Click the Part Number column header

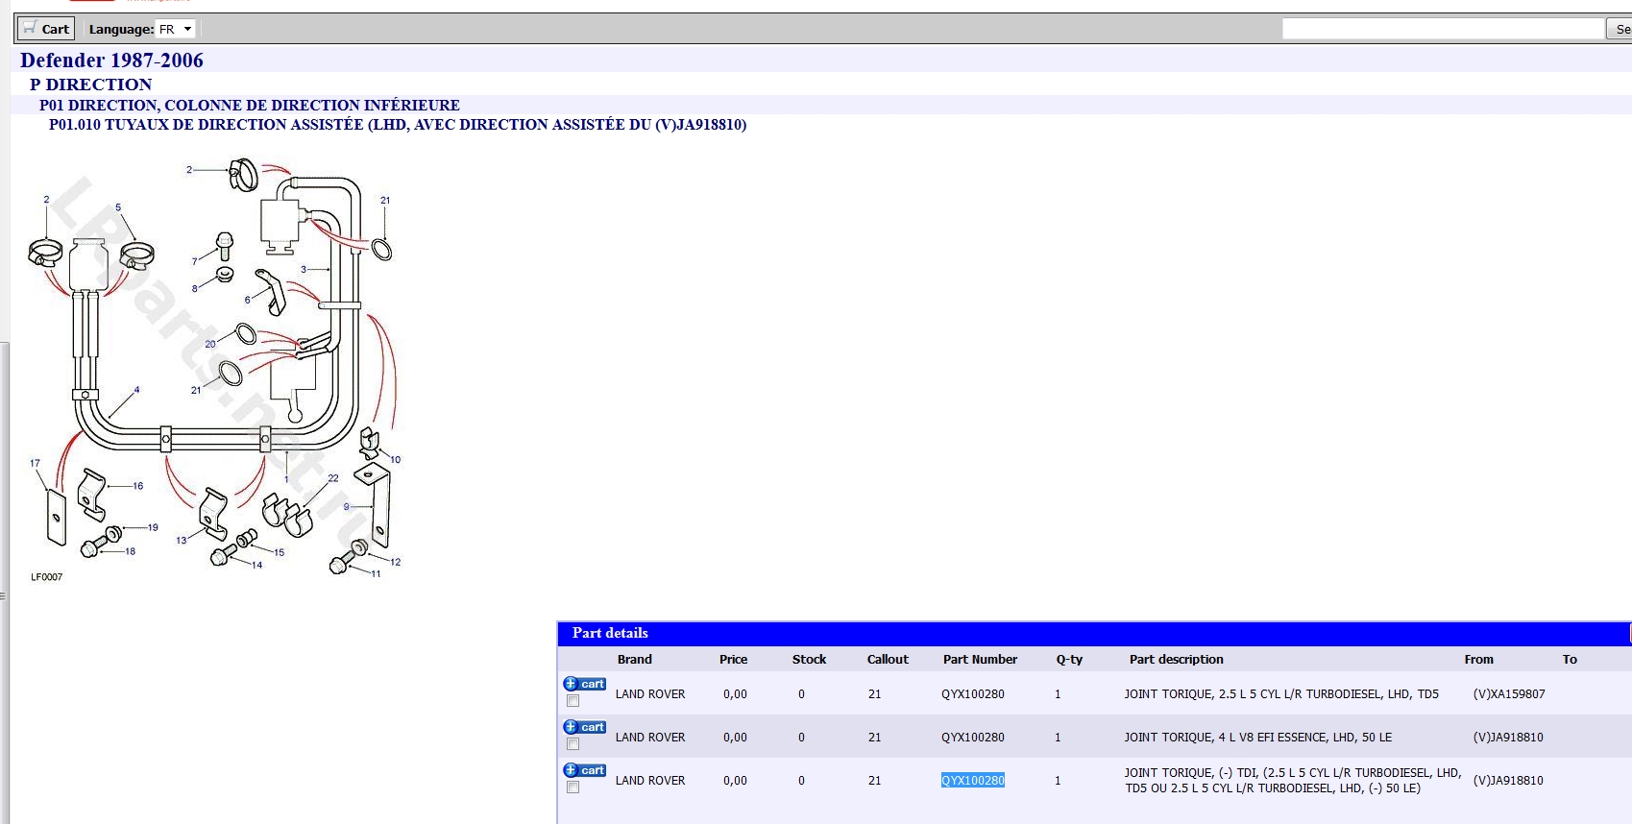(x=979, y=660)
